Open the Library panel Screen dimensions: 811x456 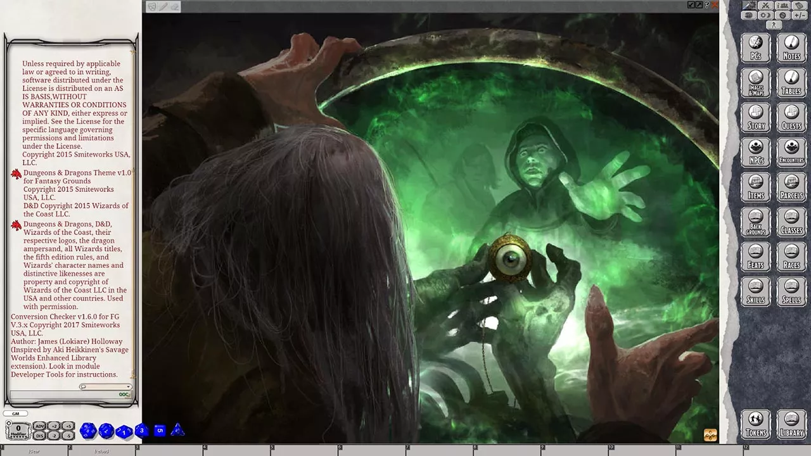tap(791, 424)
